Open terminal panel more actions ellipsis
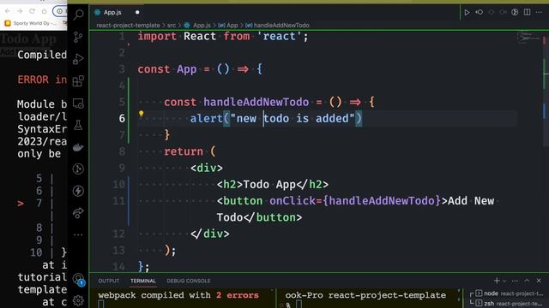 (x=515, y=281)
